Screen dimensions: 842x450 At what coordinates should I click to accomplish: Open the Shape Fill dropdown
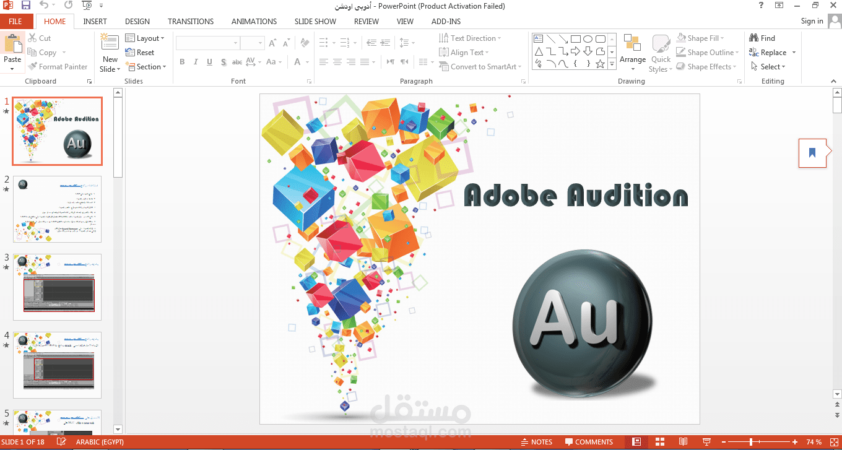pyautogui.click(x=700, y=38)
